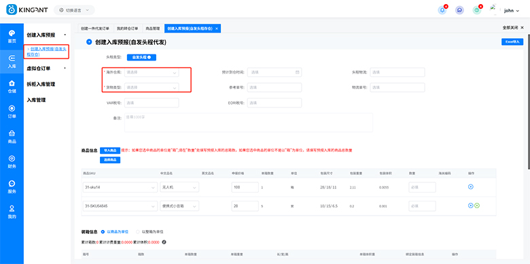
Task: Open the 31-sku14 SKU dropdown
Action: [x=120, y=187]
